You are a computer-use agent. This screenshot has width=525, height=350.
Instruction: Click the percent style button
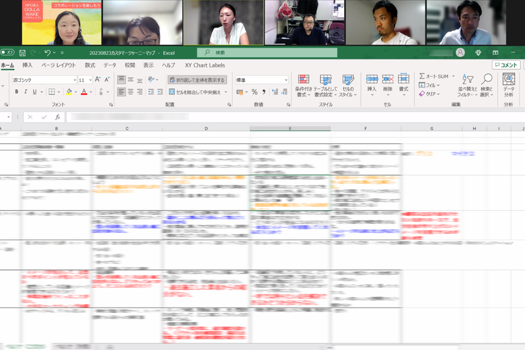click(x=254, y=92)
